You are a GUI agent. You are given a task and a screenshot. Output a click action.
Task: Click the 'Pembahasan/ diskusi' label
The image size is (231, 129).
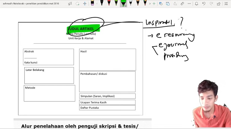pos(94,74)
